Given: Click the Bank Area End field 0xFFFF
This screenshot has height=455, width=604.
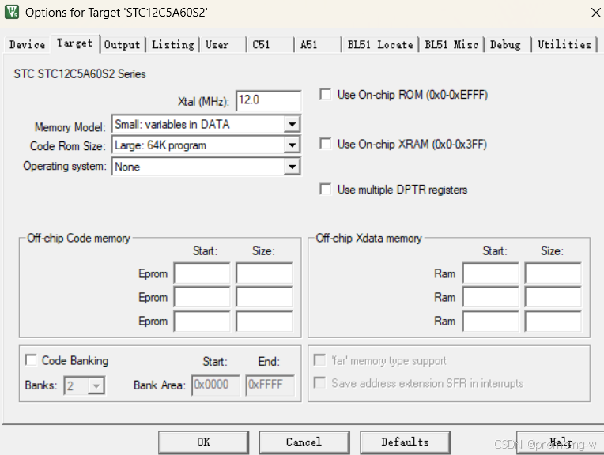Looking at the screenshot, I should [270, 385].
